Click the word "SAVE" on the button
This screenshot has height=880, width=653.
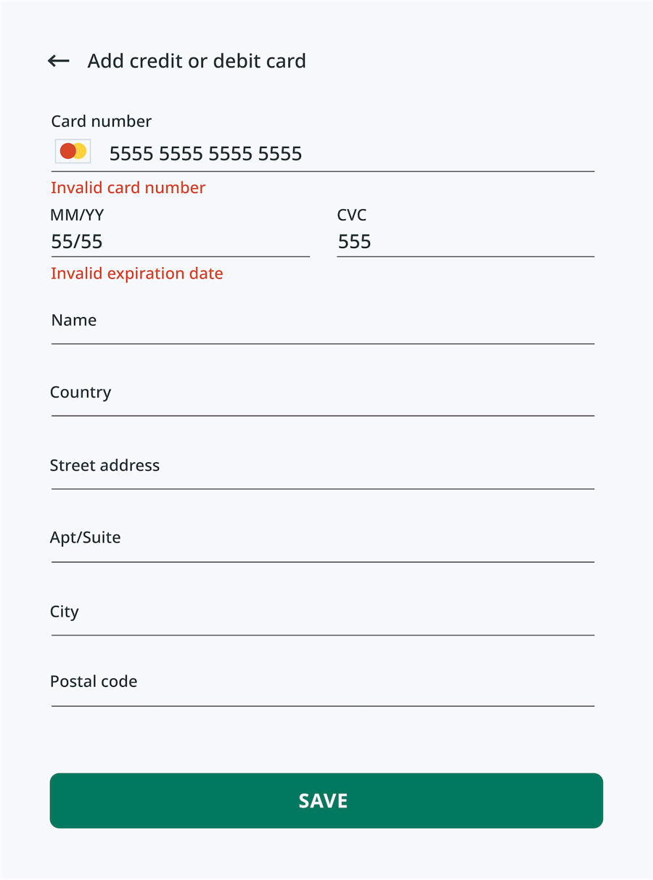click(324, 801)
